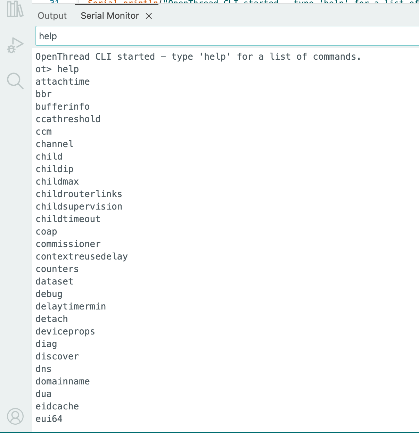419x433 pixels.
Task: Click 'attachtime' in the command list
Action: click(63, 82)
